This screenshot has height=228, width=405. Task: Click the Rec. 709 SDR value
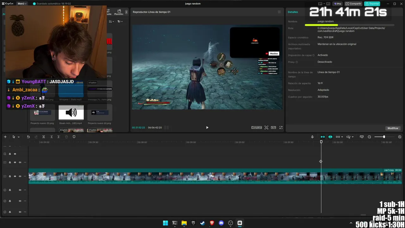[325, 37]
